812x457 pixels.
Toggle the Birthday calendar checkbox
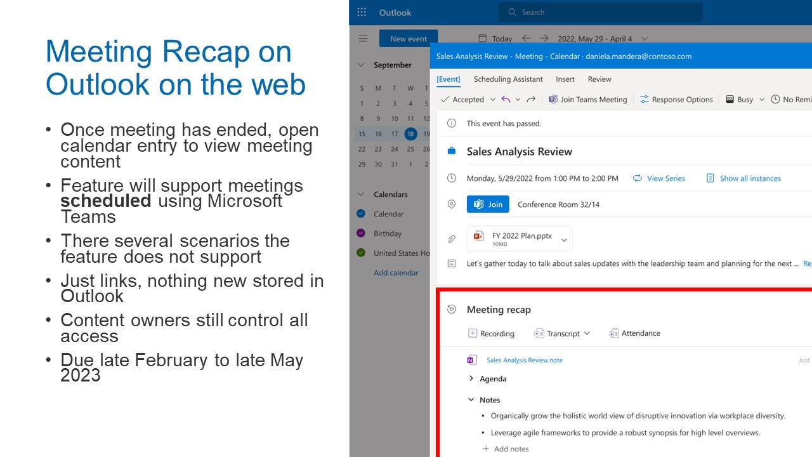click(361, 234)
